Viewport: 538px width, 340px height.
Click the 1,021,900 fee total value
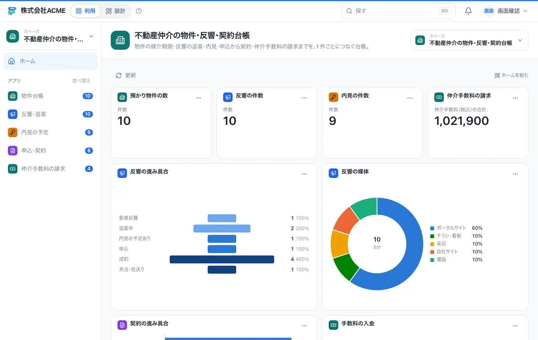pyautogui.click(x=462, y=121)
